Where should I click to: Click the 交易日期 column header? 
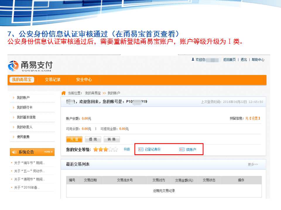click(x=90, y=180)
